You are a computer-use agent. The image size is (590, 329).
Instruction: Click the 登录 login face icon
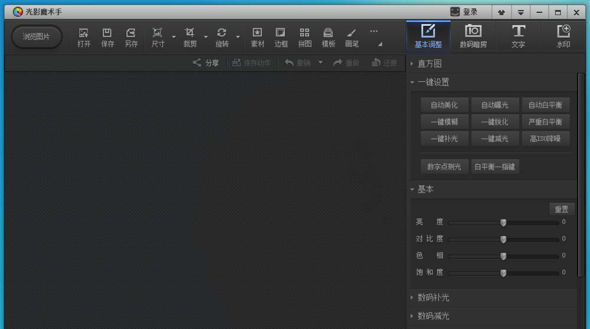[455, 12]
